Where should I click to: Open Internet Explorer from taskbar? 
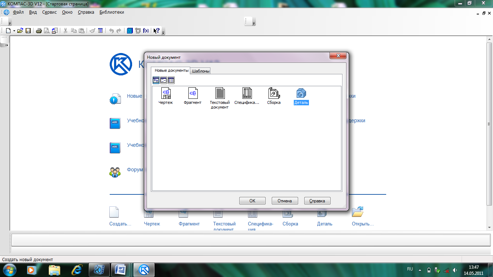[x=77, y=269]
